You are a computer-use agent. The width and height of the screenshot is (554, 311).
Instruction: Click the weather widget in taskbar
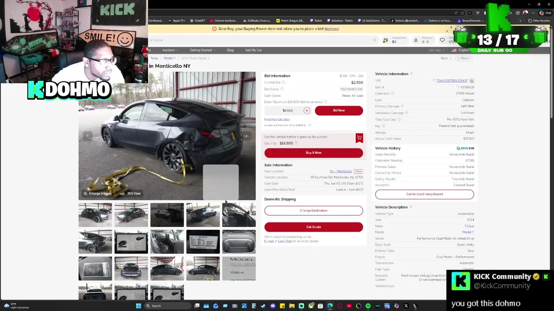[16, 306]
